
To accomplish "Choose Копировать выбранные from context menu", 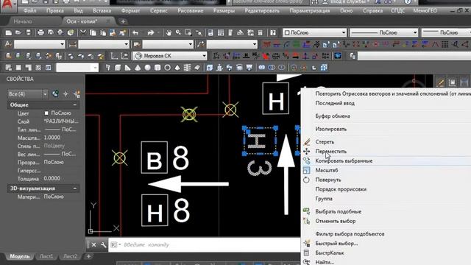I will [386, 161].
